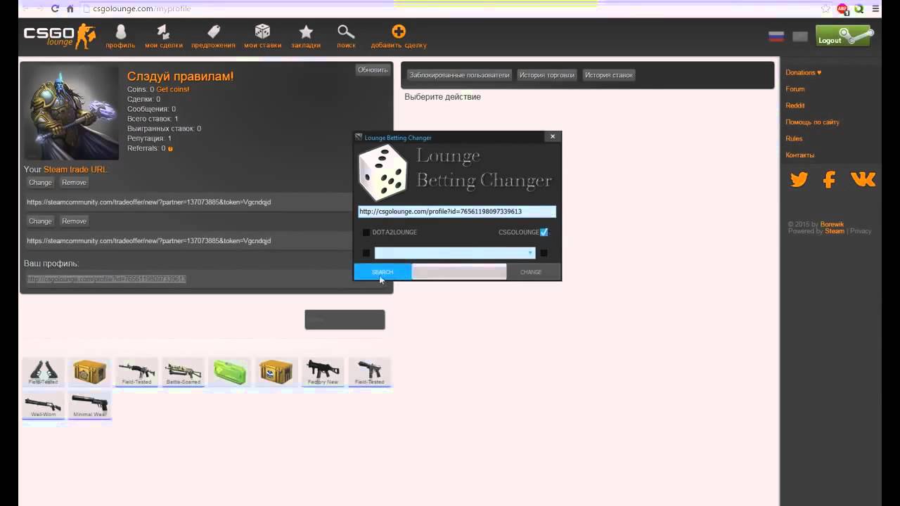900x506 pixels.
Task: Open Заблокированные пользователи tab
Action: 459,75
